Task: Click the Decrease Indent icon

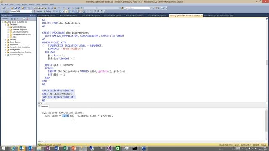Action: tap(95, 11)
